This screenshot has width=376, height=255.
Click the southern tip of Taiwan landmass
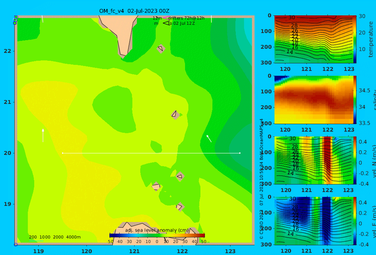point(123,55)
